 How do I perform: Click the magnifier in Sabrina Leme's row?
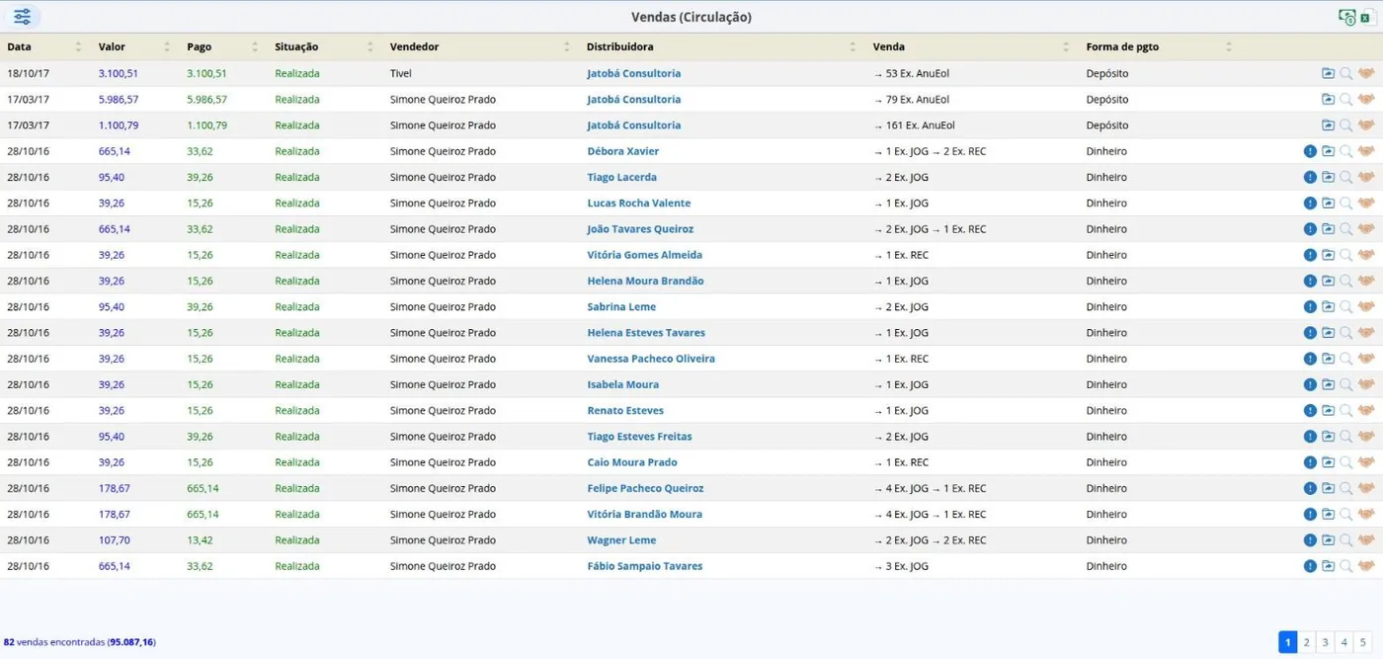click(1345, 307)
